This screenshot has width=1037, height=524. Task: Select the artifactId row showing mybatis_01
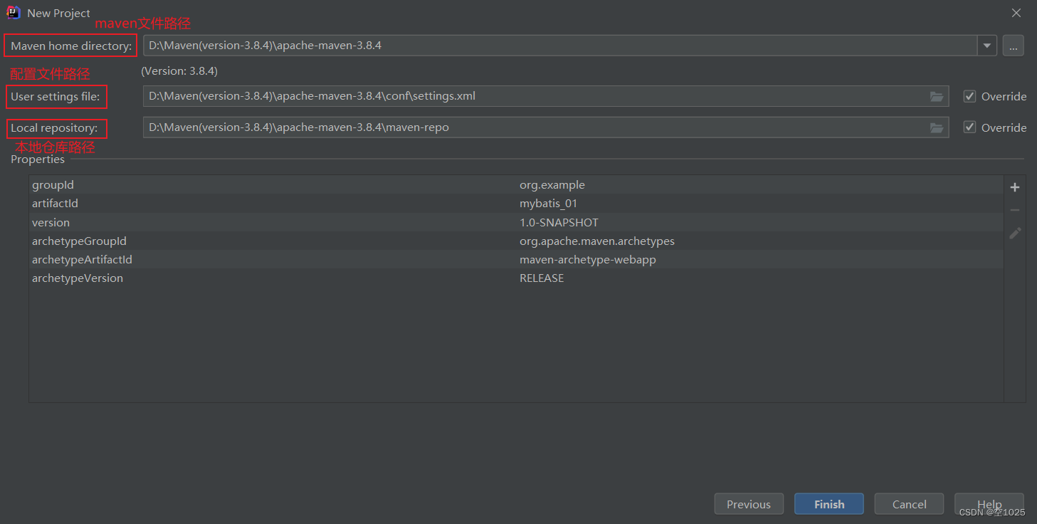(x=285, y=203)
